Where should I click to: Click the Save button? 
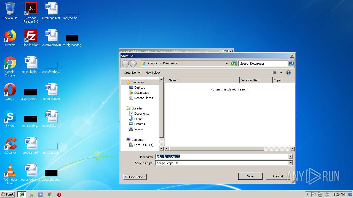tap(250, 176)
